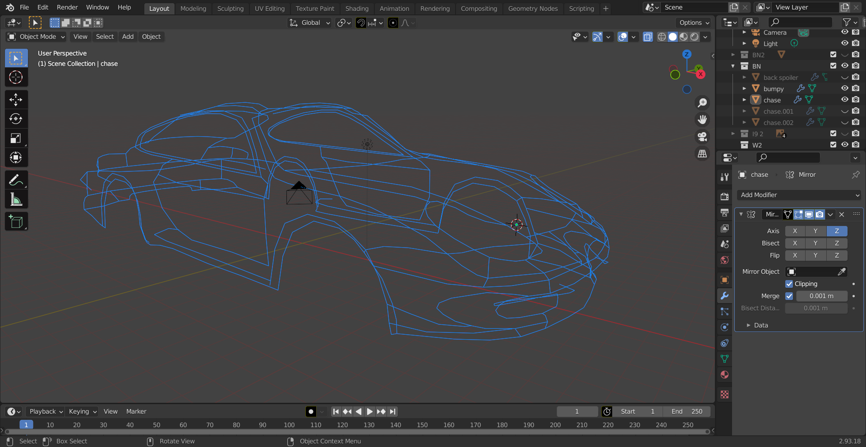Expand the BN2 collection
866x447 pixels.
click(x=733, y=55)
